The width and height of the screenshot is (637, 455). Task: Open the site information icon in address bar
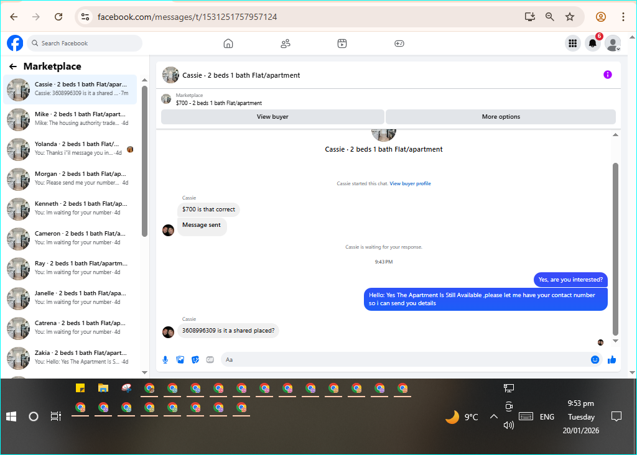pos(85,17)
